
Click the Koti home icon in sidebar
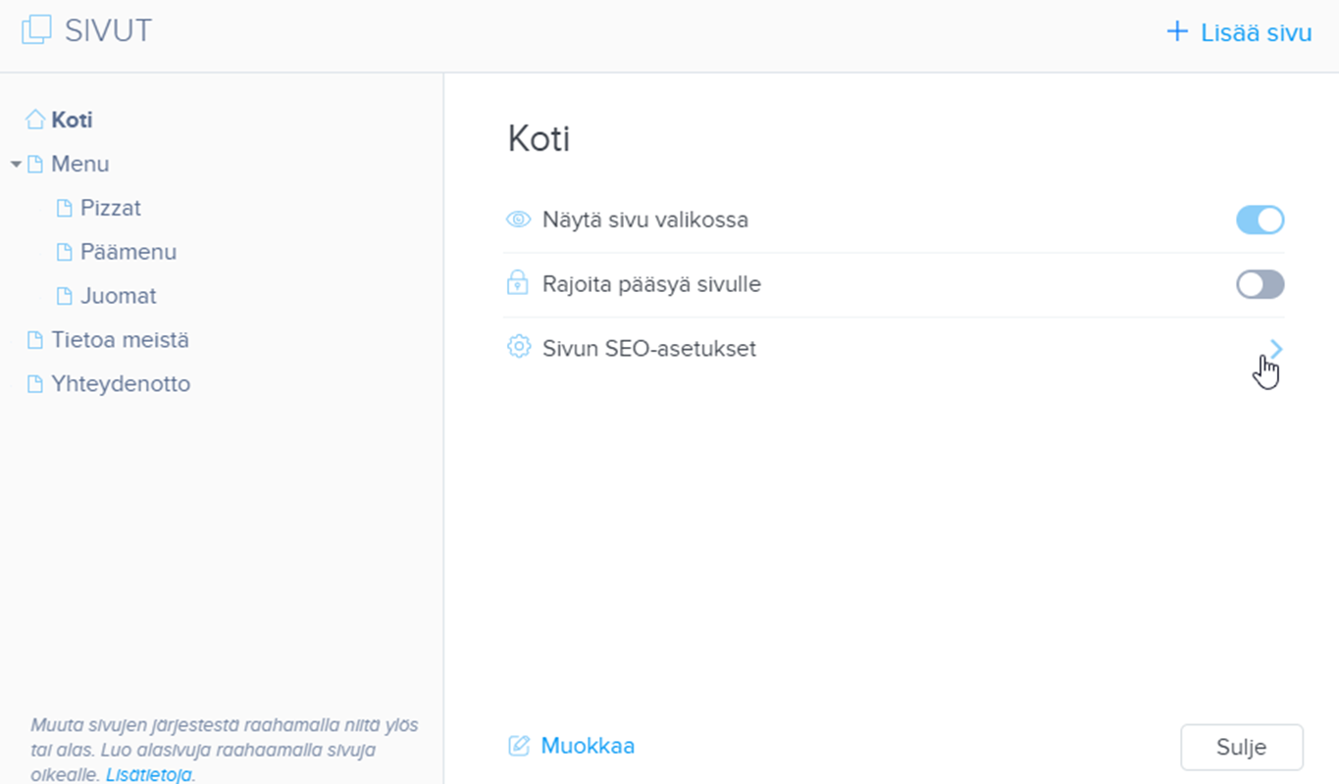[35, 120]
